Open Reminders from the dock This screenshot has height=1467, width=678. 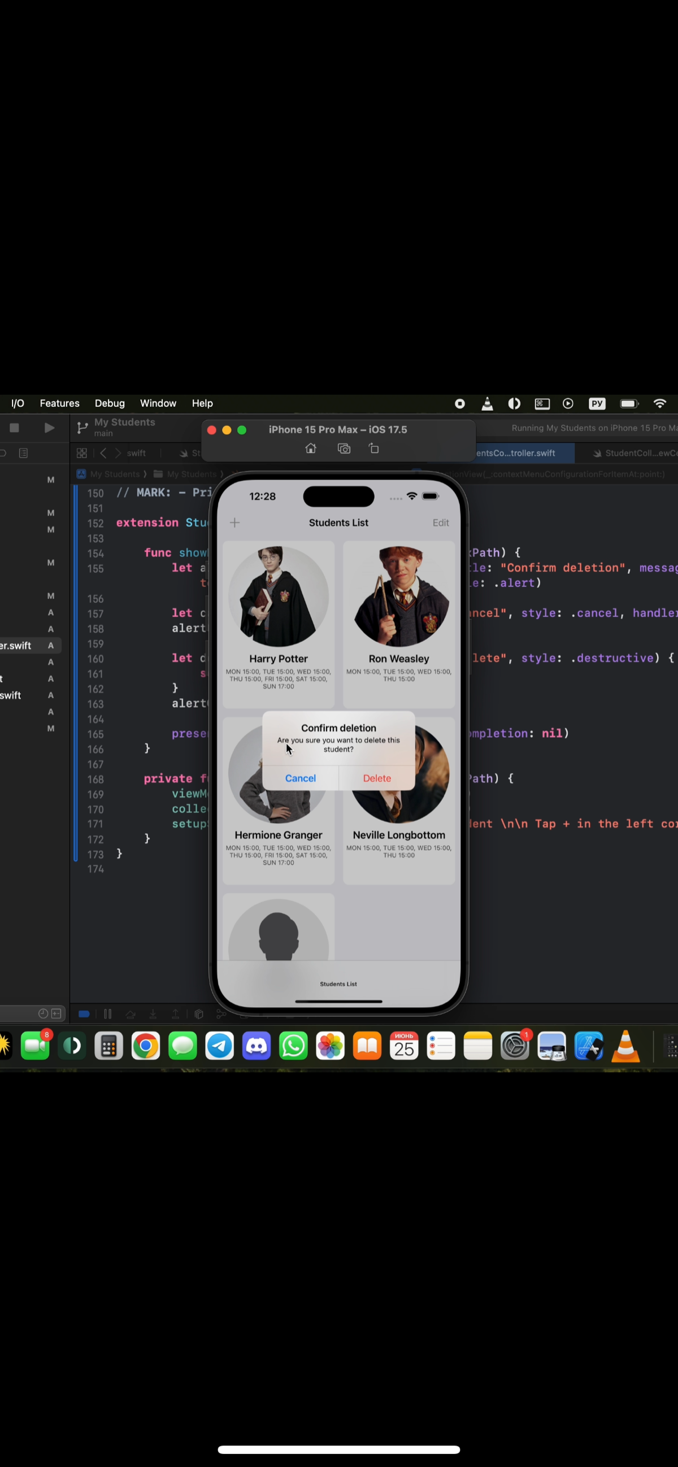tap(441, 1046)
